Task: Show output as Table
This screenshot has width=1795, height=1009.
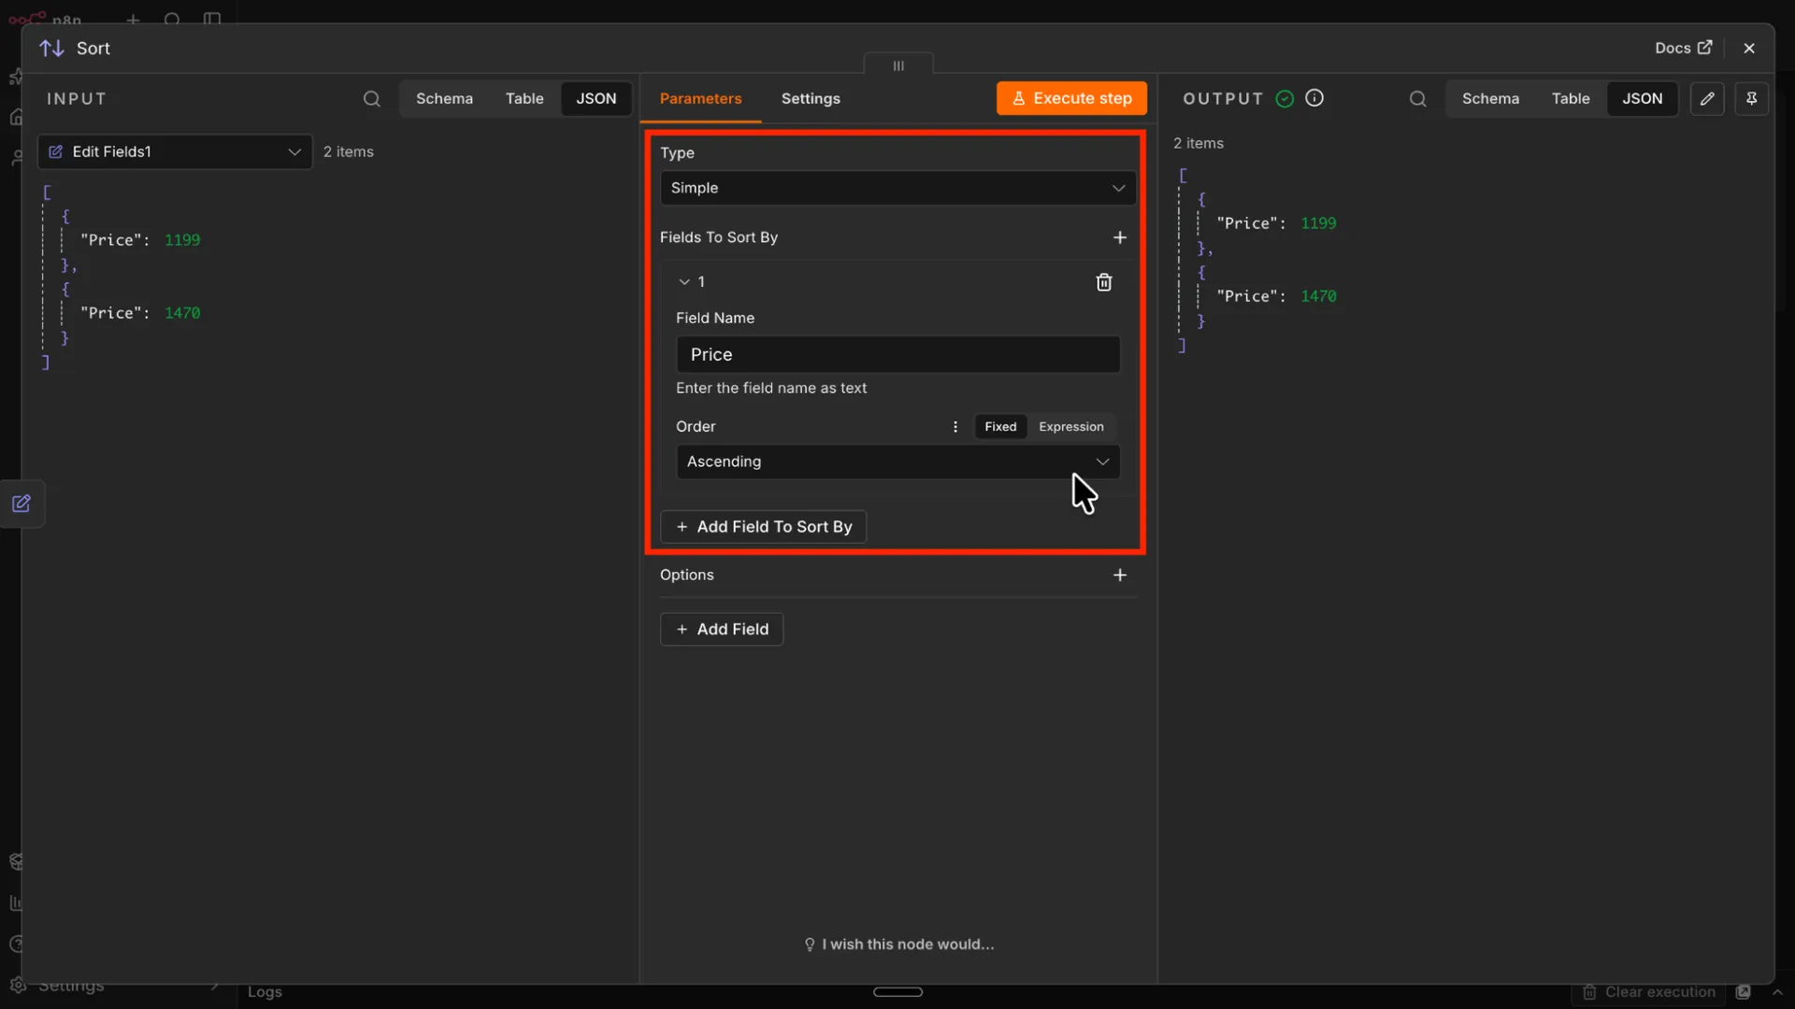Action: click(x=1571, y=99)
